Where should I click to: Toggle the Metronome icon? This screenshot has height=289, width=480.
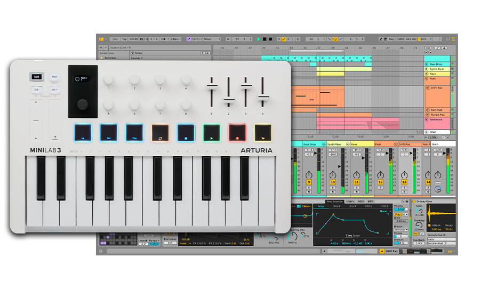tap(164, 39)
